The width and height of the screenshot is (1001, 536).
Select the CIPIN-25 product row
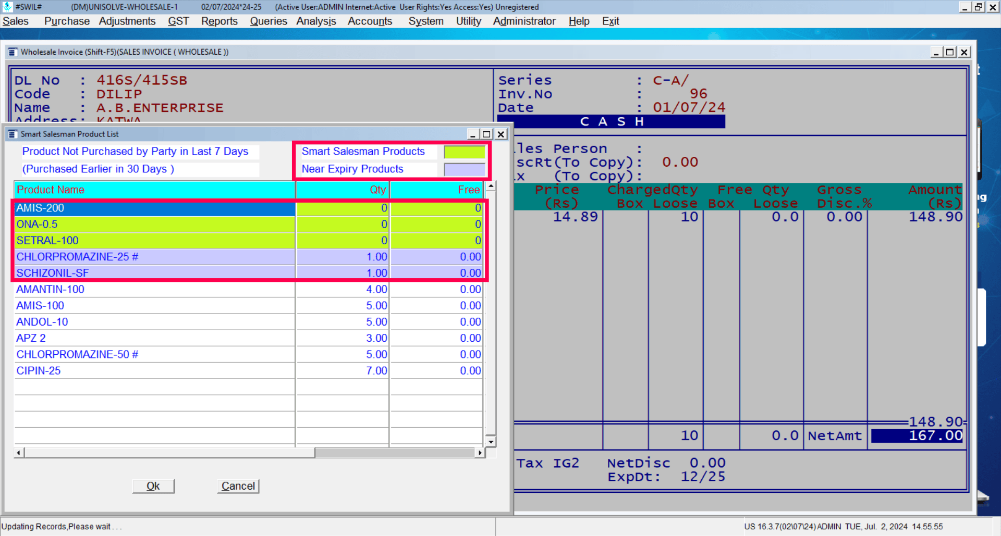[x=248, y=371]
